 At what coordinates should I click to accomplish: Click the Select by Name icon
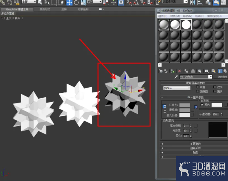47,2
